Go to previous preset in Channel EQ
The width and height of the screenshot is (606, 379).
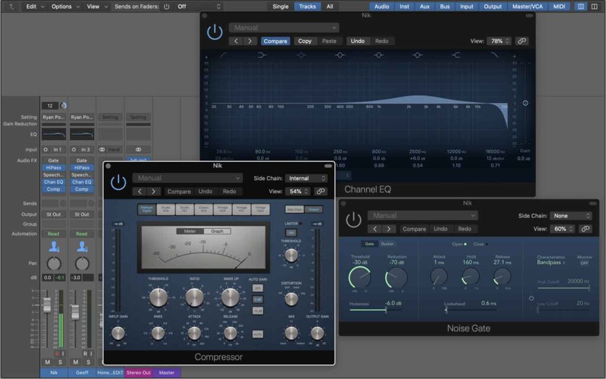tap(236, 41)
